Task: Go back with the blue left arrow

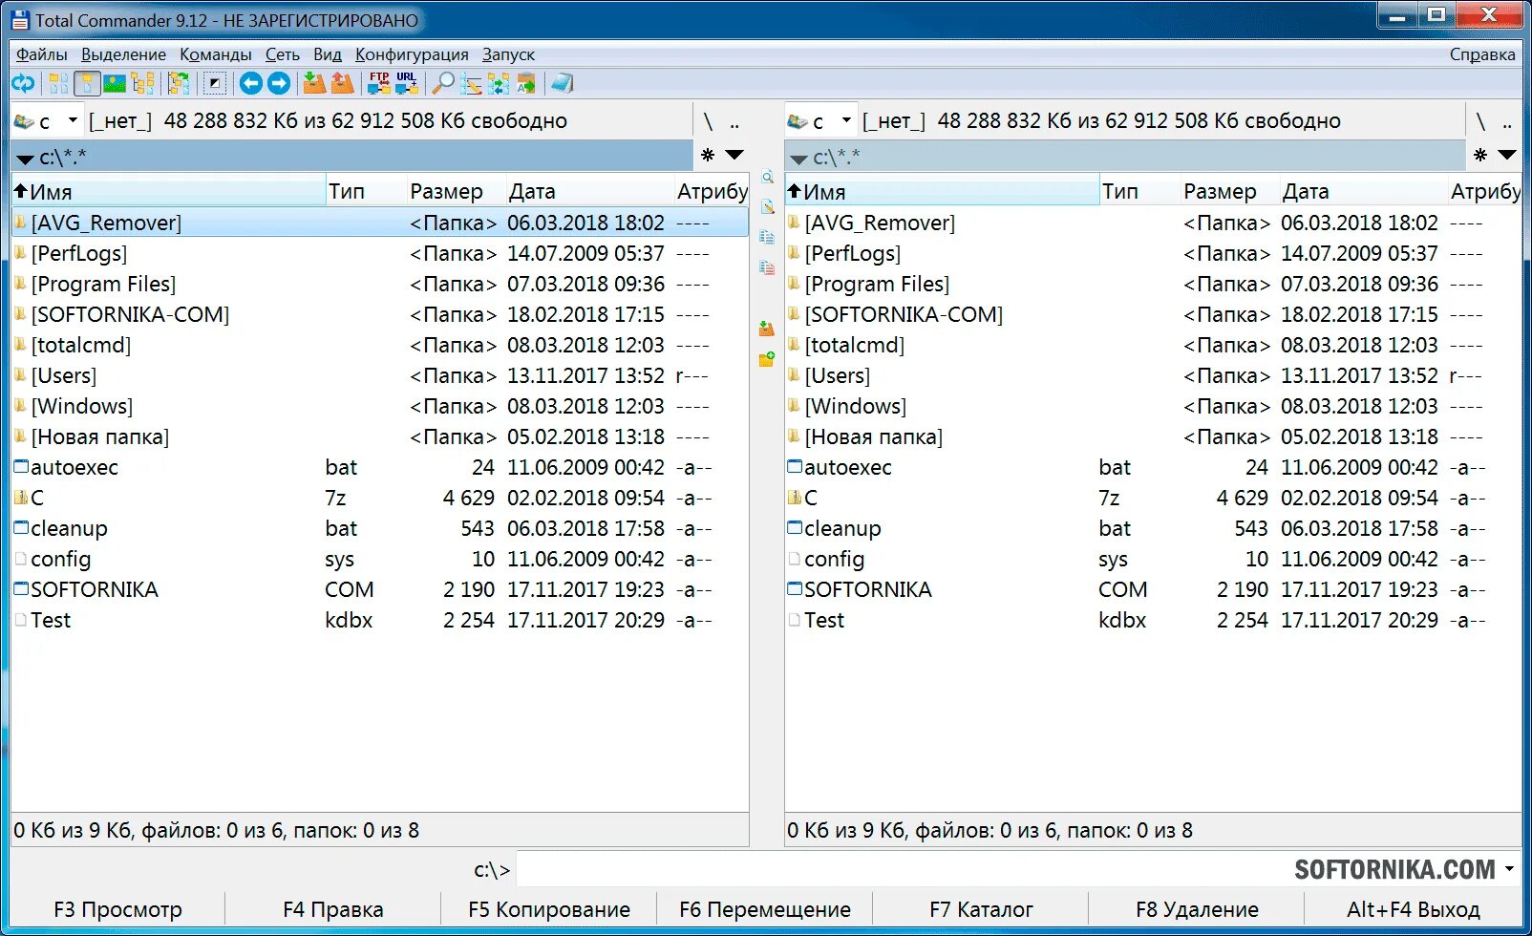Action: coord(250,84)
